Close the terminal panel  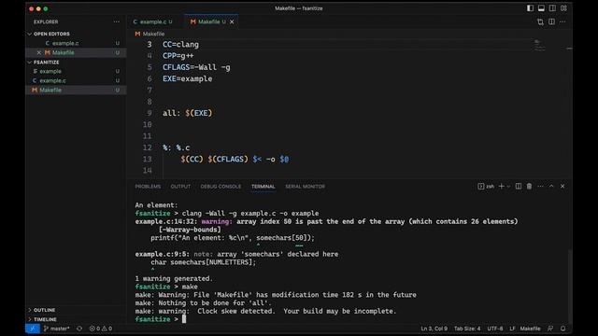[x=562, y=187]
